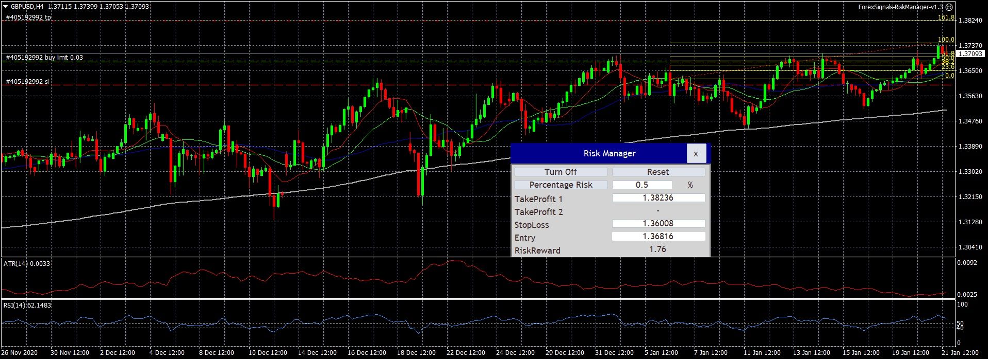The height and width of the screenshot is (359, 988).
Task: Click the ATR scale value 0.0025
Action: click(967, 295)
